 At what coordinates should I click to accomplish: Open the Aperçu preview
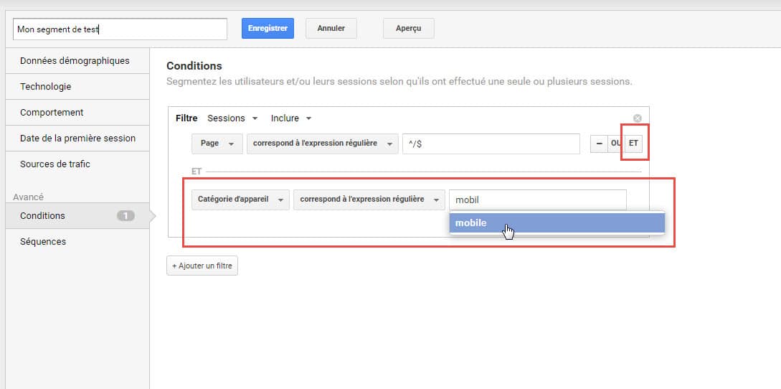(x=409, y=29)
